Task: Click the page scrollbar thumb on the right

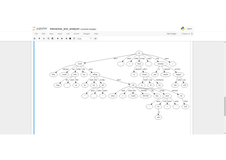Action: 225,106
